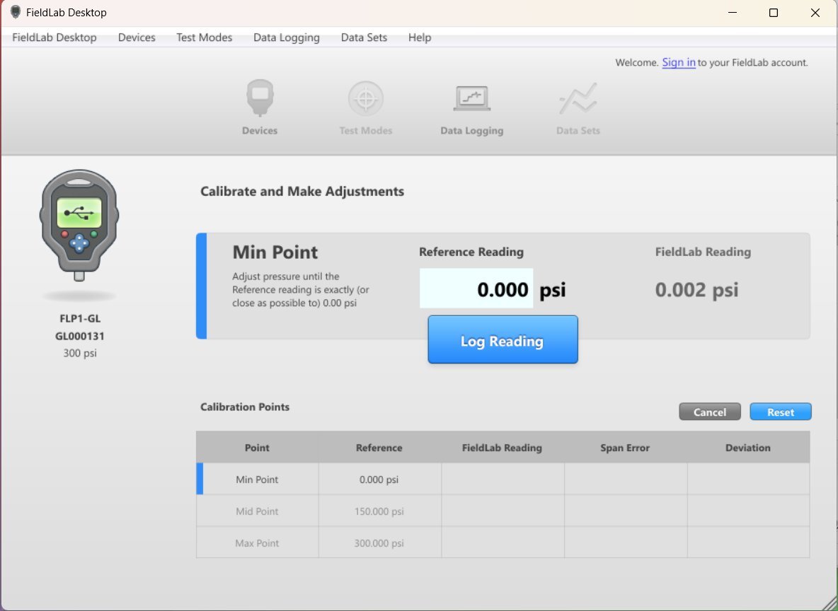Click the FieldLab app icon in title bar
The height and width of the screenshot is (611, 838).
16,13
